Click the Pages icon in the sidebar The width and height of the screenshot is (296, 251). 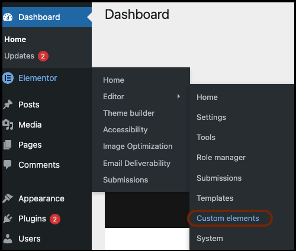pos(8,145)
